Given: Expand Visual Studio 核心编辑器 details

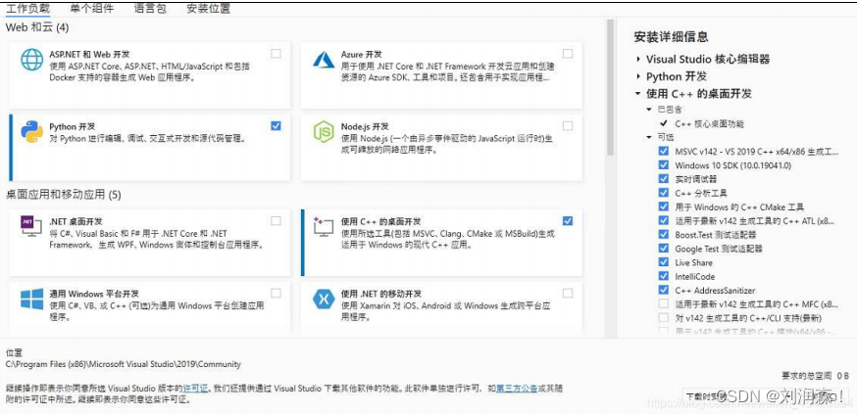Looking at the screenshot, I should 637,60.
